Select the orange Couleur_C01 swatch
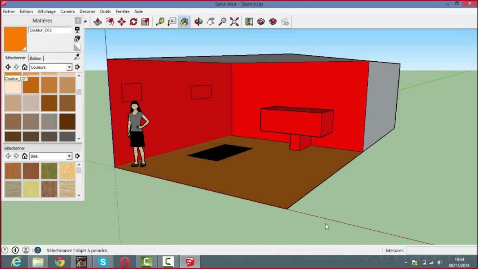 pyautogui.click(x=31, y=85)
